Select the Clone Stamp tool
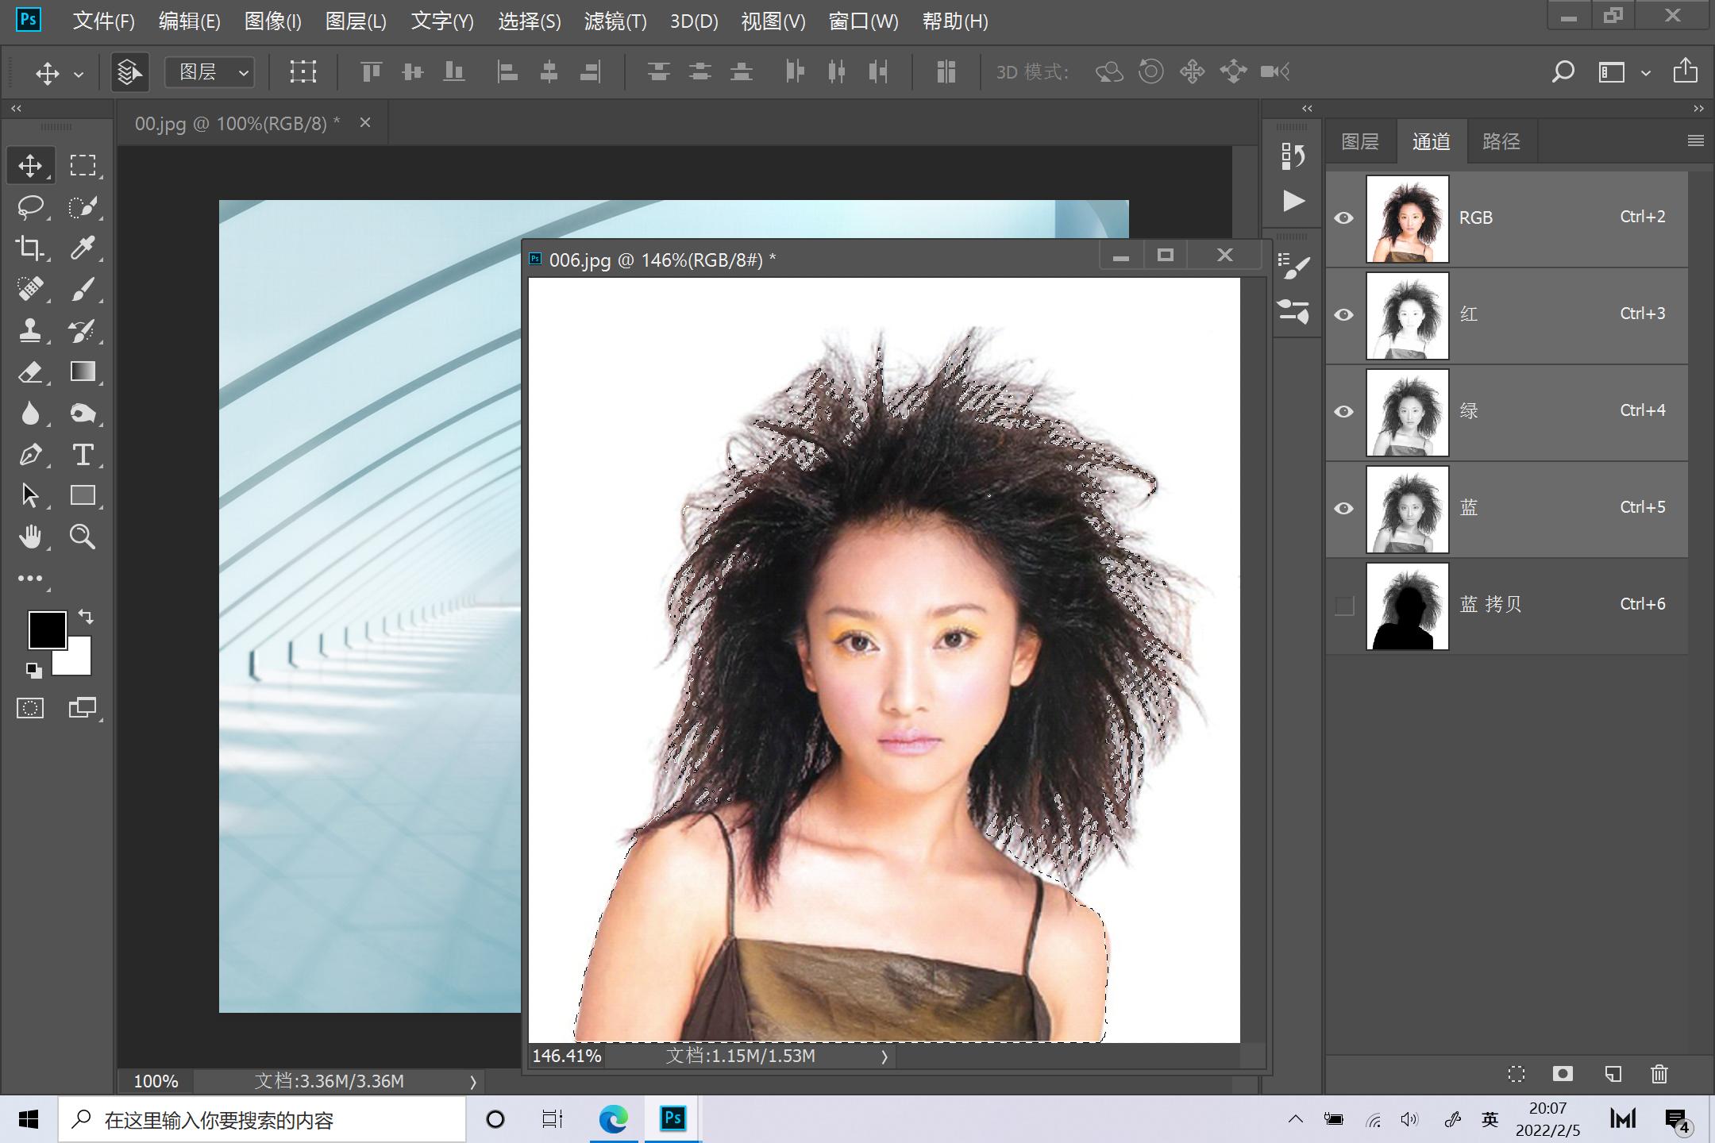 30,331
